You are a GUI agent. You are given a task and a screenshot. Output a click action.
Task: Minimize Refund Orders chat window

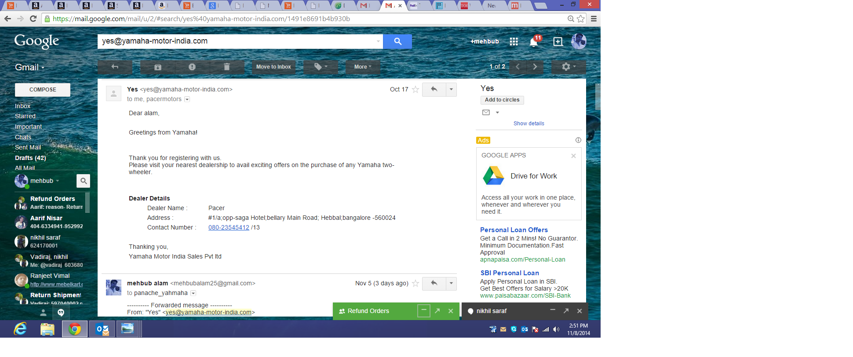[x=423, y=310]
